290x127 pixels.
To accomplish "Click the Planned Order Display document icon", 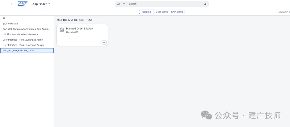I will (62, 30).
